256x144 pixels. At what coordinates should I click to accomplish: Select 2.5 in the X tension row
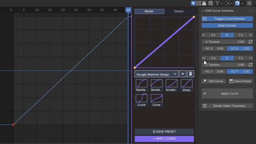click(213, 35)
